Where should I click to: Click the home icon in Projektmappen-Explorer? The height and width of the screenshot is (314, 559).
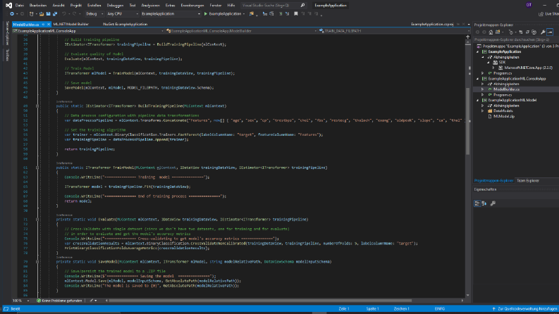click(491, 32)
